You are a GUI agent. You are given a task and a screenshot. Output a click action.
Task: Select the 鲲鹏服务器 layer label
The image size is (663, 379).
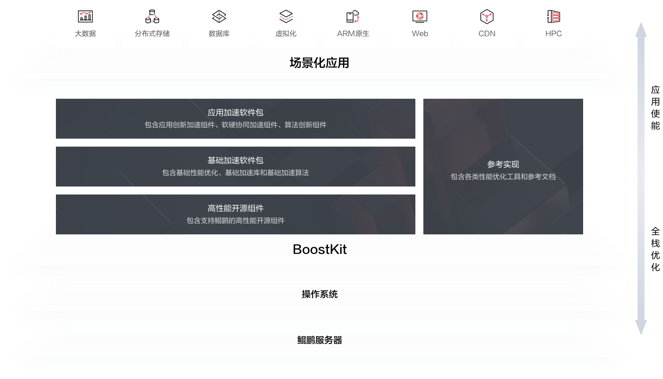click(320, 340)
